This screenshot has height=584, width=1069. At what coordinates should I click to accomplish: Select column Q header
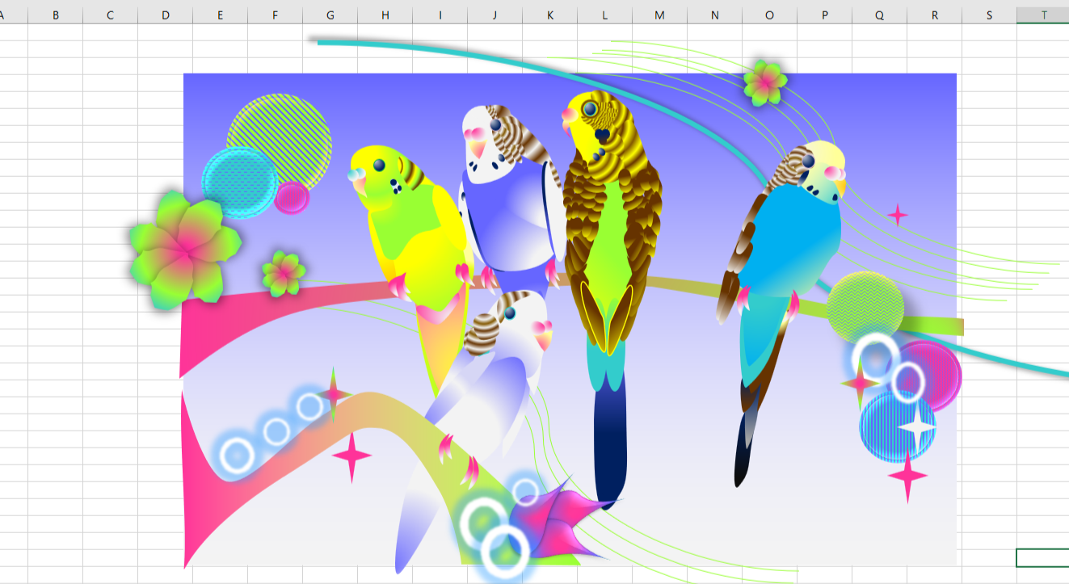coord(879,15)
